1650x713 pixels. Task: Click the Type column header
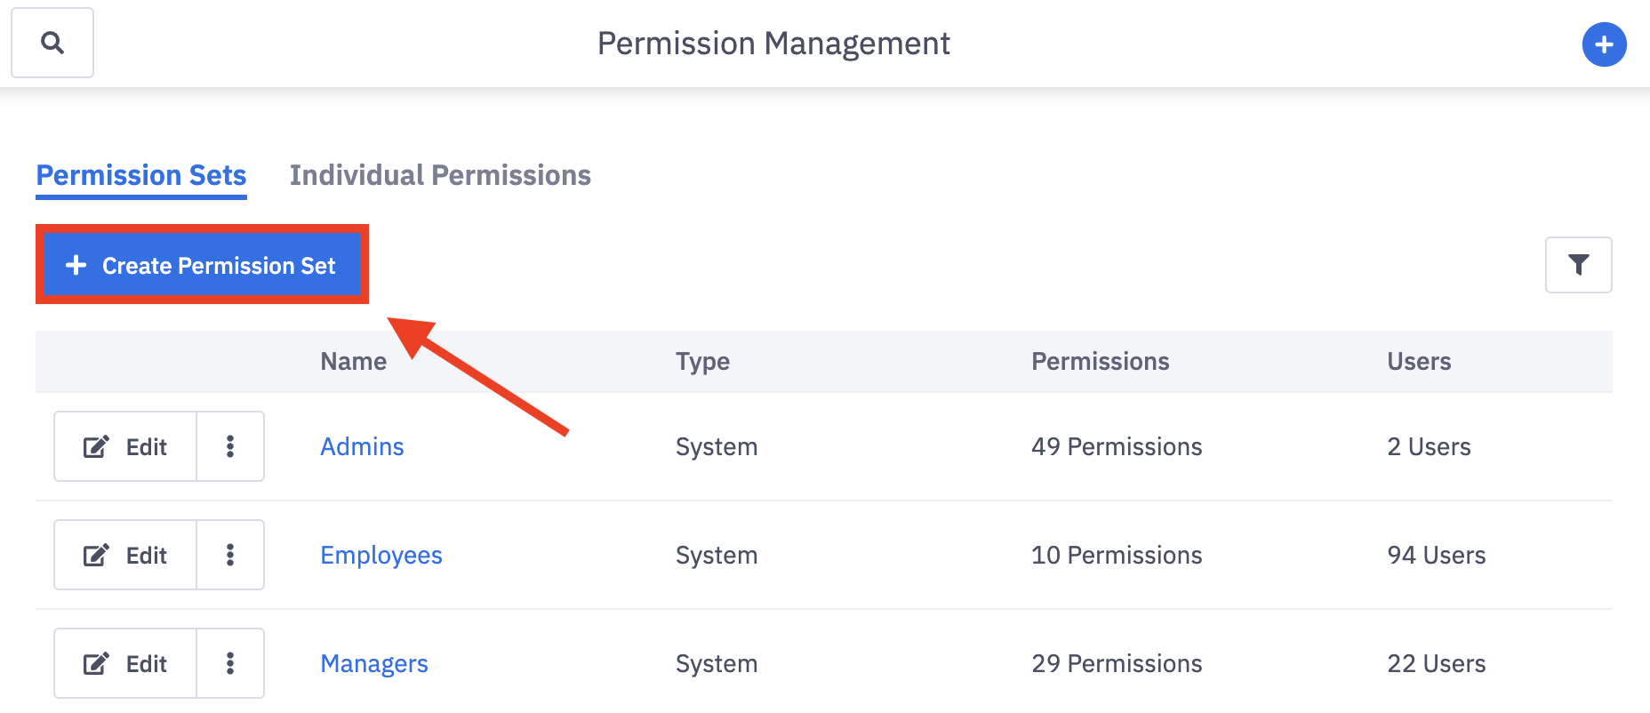click(702, 361)
